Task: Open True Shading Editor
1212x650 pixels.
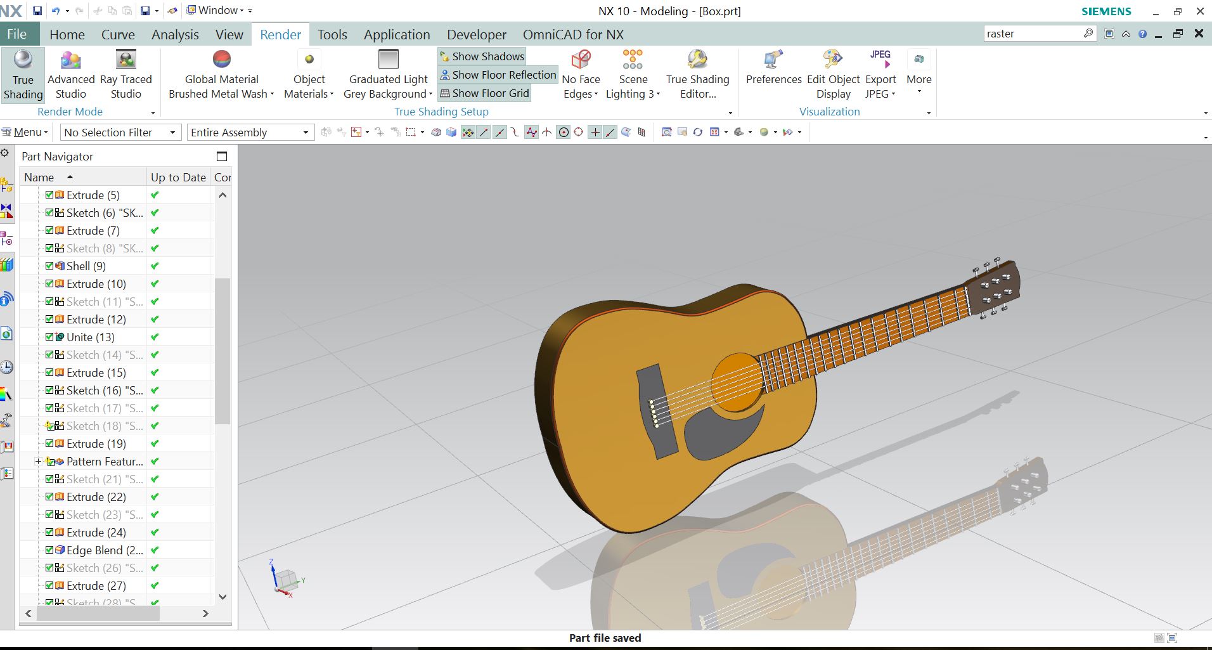Action: [697, 75]
